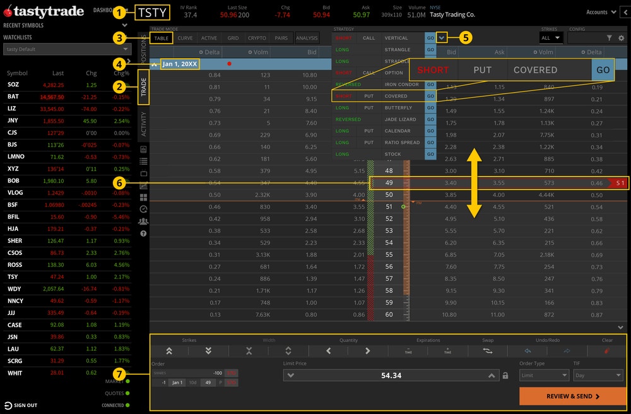
Task: Switch to PAIRS trade mode
Action: [281, 38]
